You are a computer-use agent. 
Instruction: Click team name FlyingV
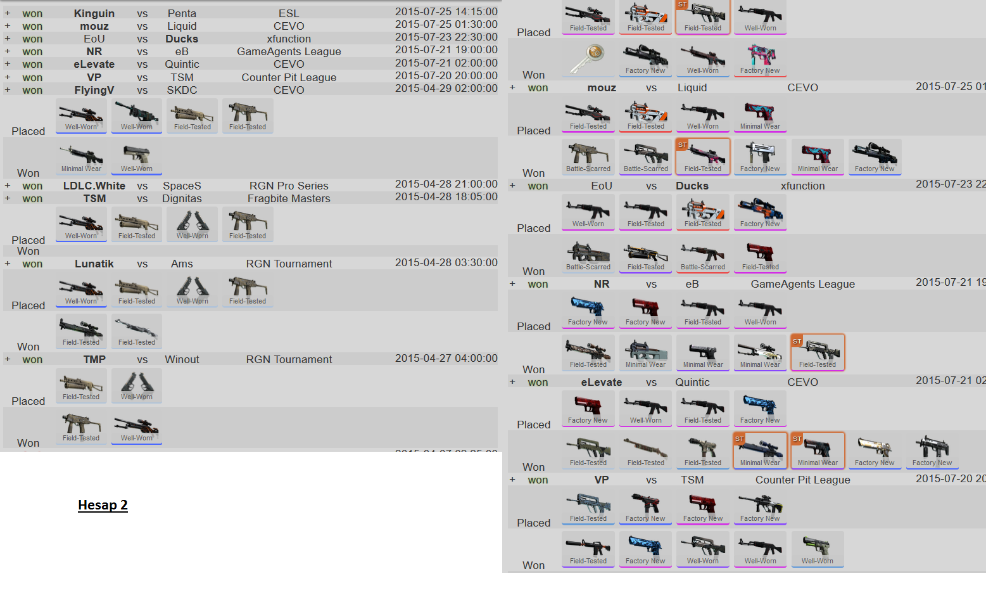coord(94,90)
